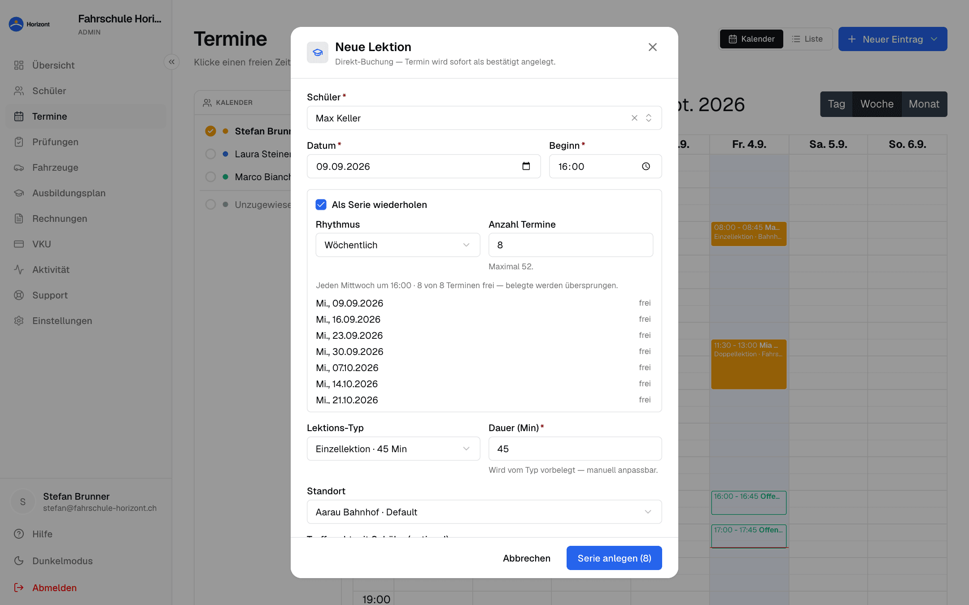969x605 pixels.
Task: Open VKU in the sidebar
Action: [86, 244]
